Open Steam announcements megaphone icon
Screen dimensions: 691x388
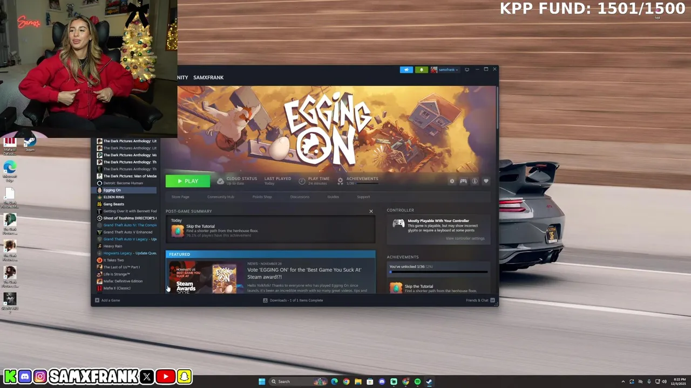[x=407, y=70]
